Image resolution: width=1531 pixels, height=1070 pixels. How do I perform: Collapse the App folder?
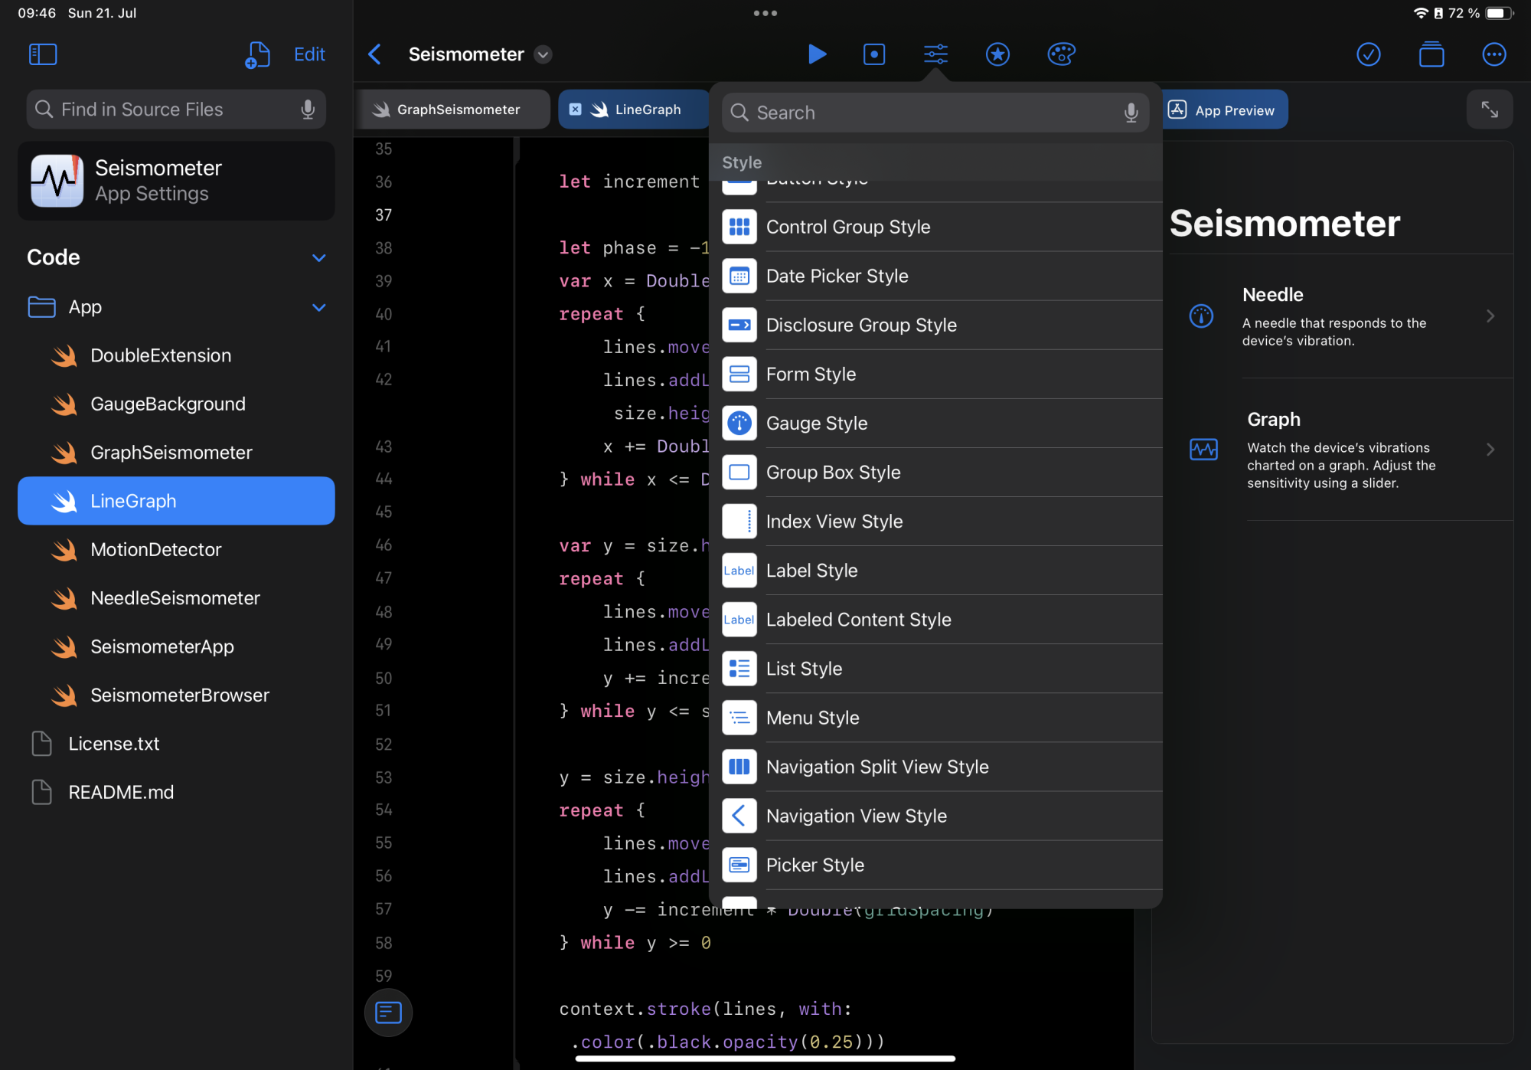[319, 308]
